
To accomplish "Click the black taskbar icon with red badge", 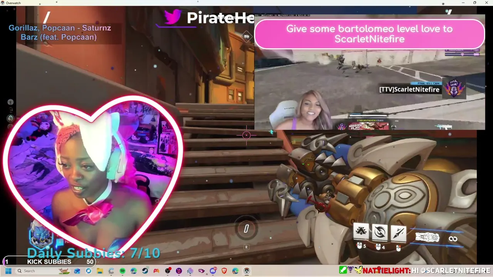I will (x=168, y=271).
